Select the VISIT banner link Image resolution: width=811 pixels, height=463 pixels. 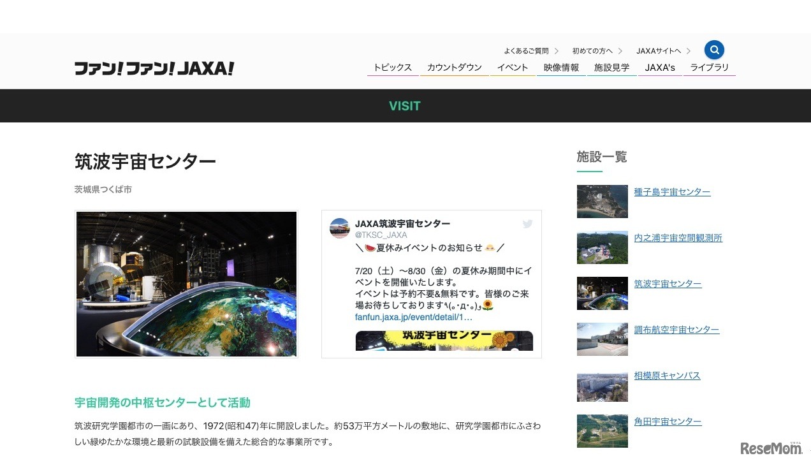point(405,106)
